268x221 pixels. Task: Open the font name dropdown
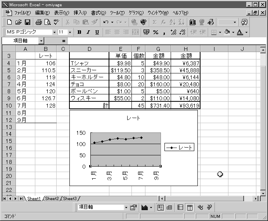54,32
